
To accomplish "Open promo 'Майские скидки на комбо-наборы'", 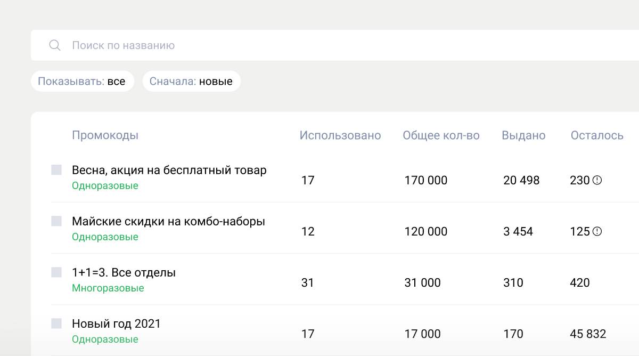I will 168,221.
